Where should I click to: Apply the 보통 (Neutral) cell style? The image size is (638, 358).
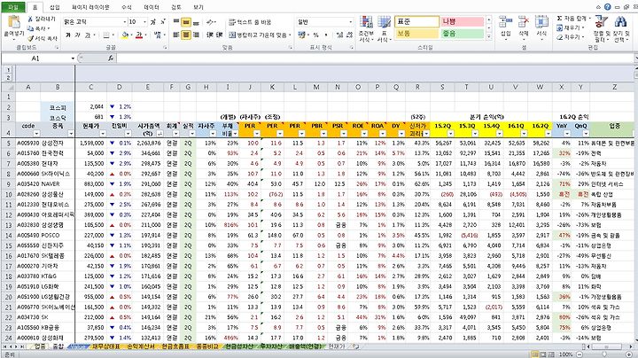click(416, 34)
